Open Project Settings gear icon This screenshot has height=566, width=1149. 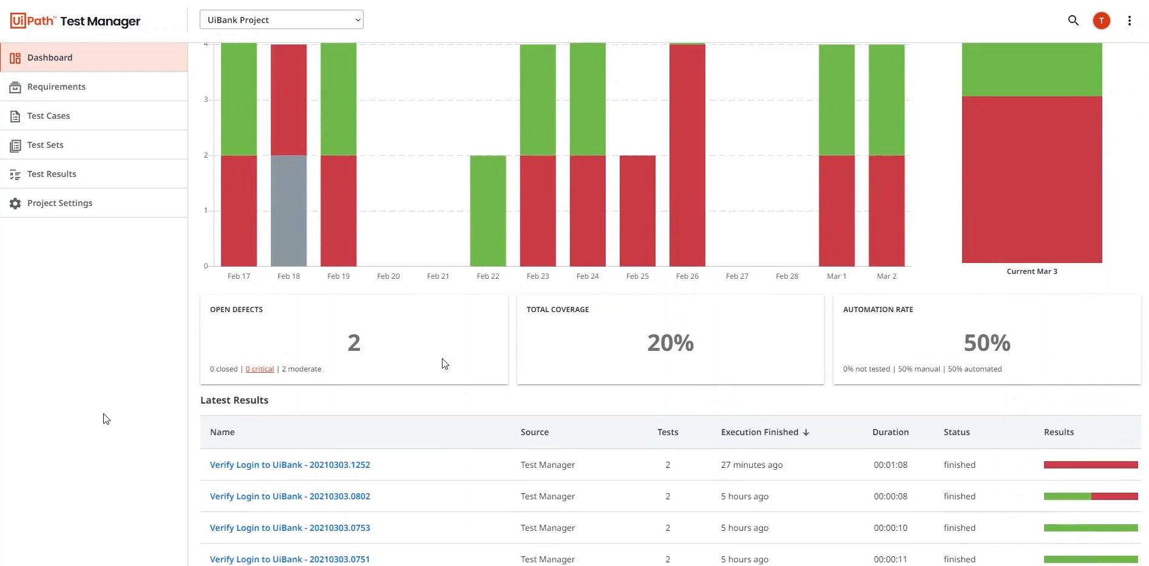15,204
